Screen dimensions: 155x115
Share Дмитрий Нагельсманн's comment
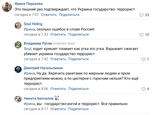78,89
